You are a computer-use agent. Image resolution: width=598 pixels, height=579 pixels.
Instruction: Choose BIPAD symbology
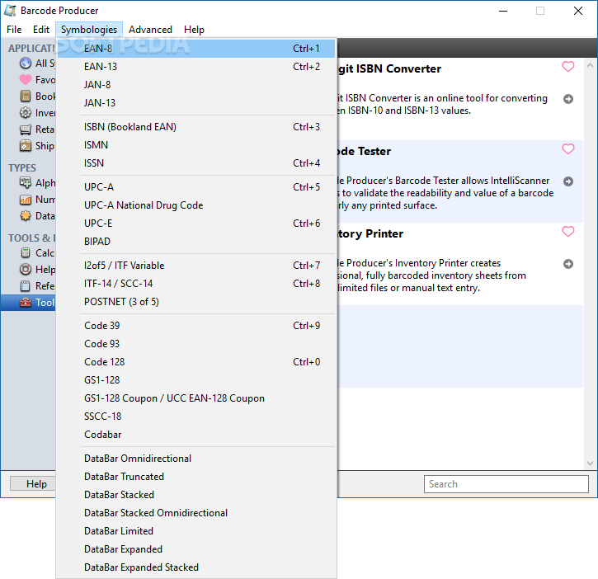196,242
